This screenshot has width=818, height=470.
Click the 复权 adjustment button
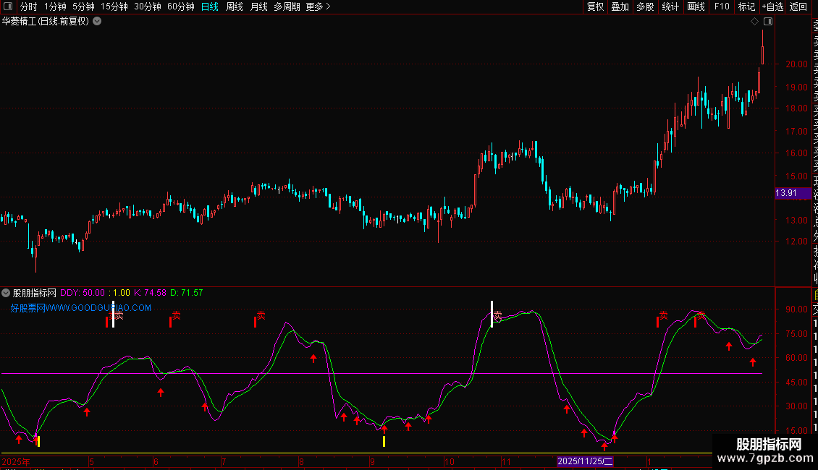pyautogui.click(x=595, y=7)
